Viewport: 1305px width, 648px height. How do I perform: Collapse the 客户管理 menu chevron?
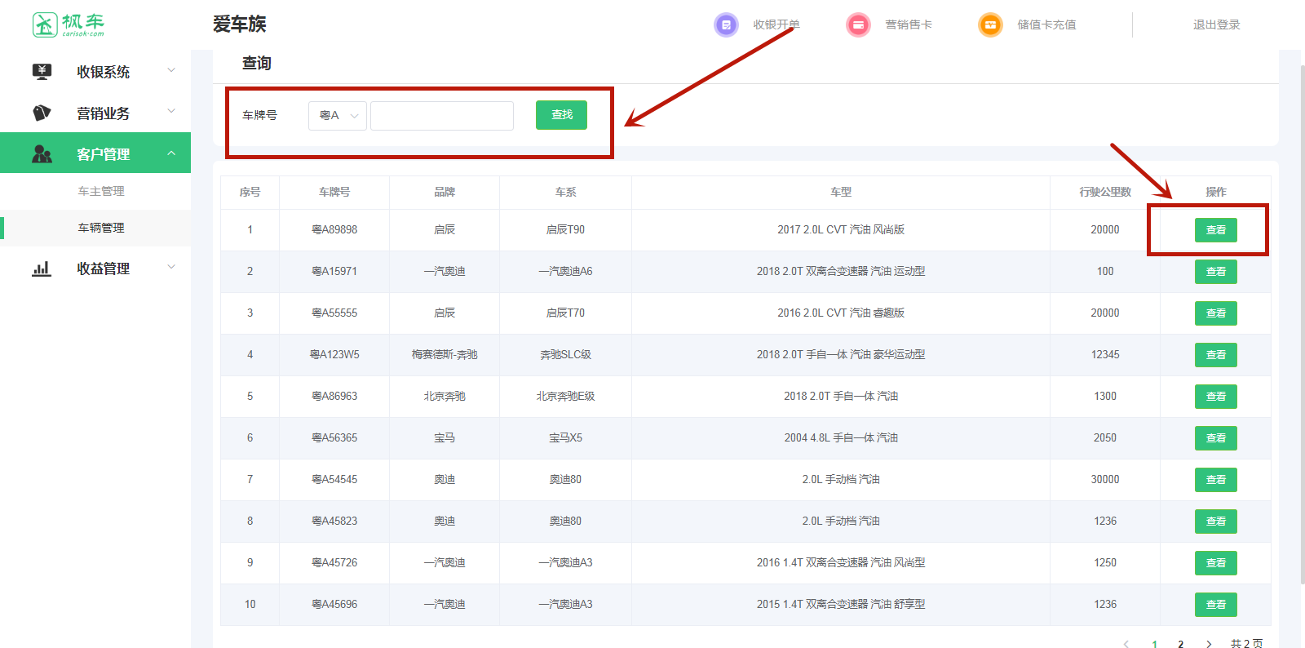click(x=171, y=153)
